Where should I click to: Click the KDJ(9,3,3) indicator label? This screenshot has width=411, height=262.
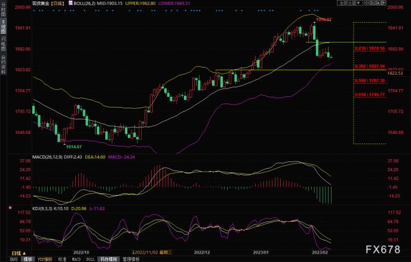(x=42, y=209)
